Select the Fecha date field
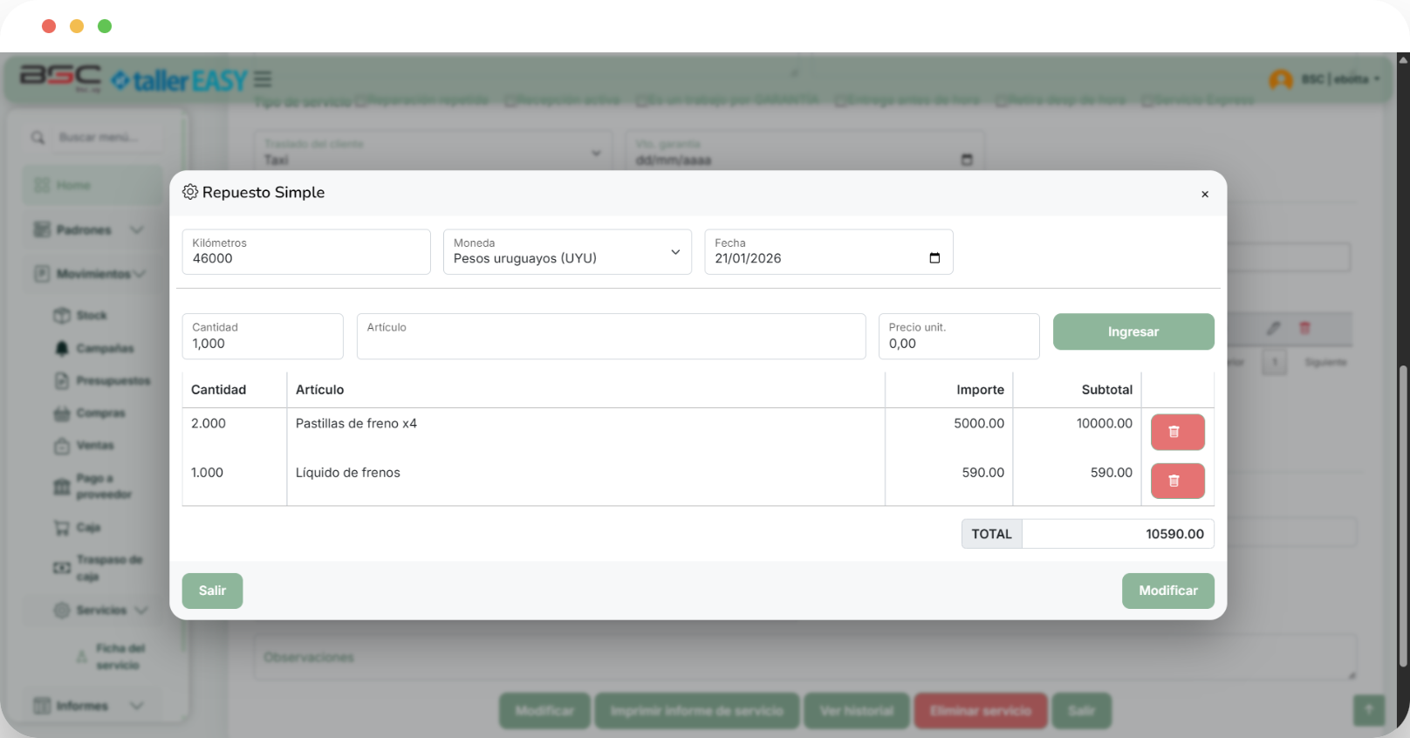1410x738 pixels. (x=828, y=252)
